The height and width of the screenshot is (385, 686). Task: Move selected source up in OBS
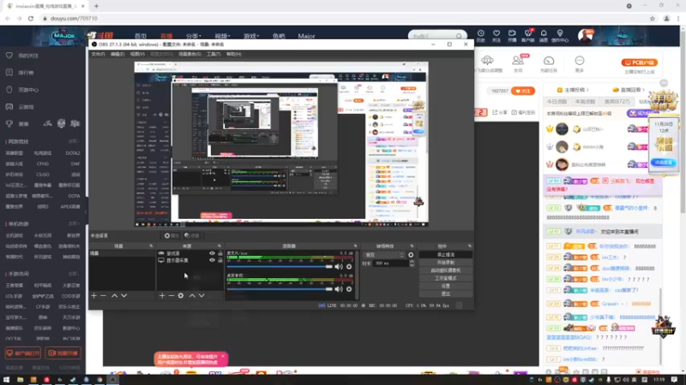192,295
